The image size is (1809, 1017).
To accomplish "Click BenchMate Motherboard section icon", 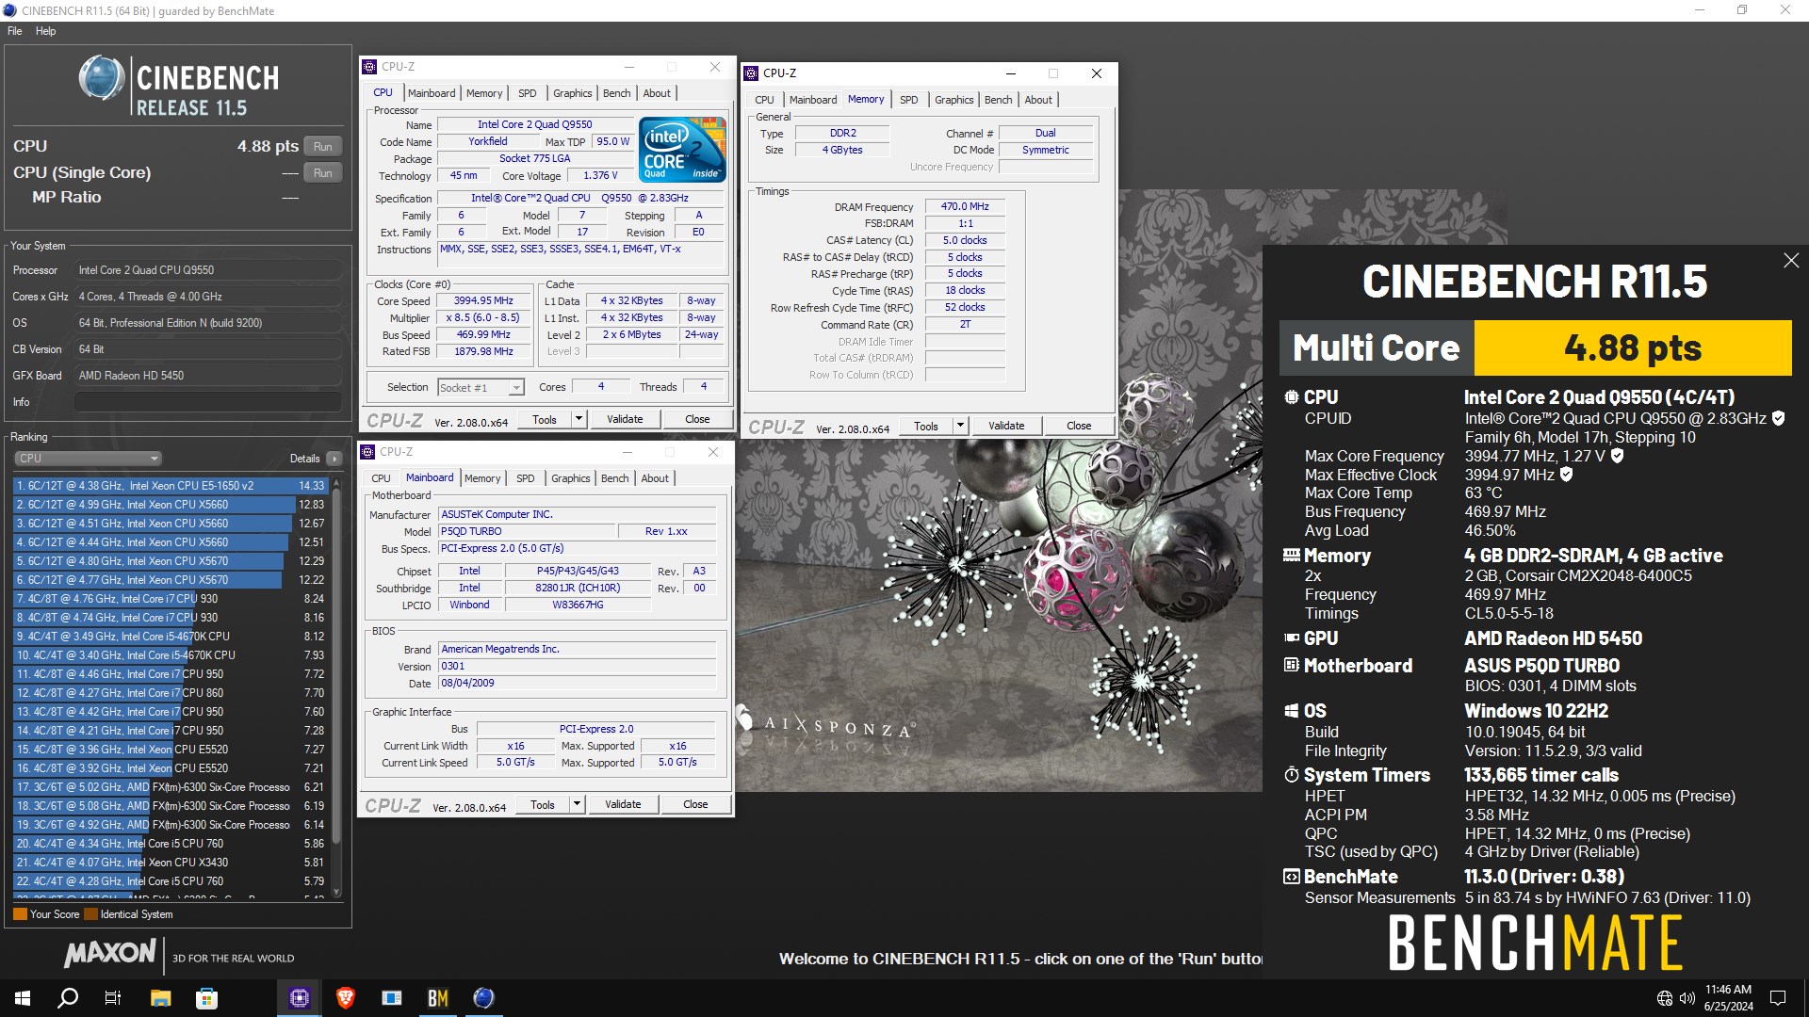I will coord(1291,666).
